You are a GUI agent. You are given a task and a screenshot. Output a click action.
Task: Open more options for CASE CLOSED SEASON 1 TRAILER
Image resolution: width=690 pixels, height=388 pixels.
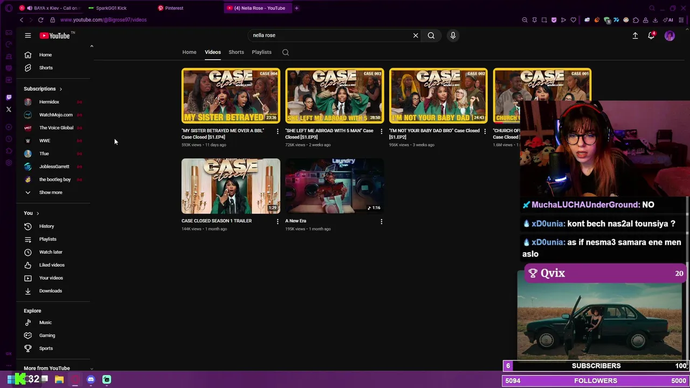tap(278, 221)
